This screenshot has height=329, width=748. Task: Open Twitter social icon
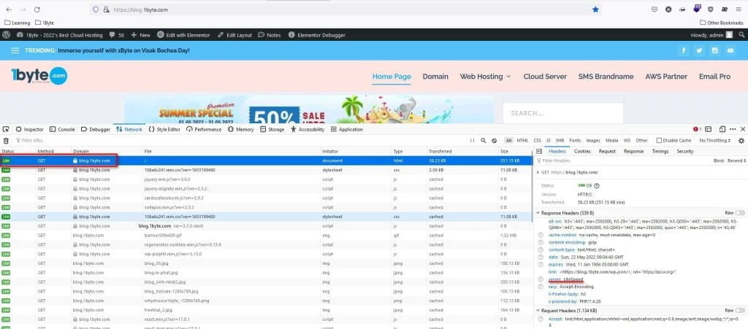click(x=699, y=50)
